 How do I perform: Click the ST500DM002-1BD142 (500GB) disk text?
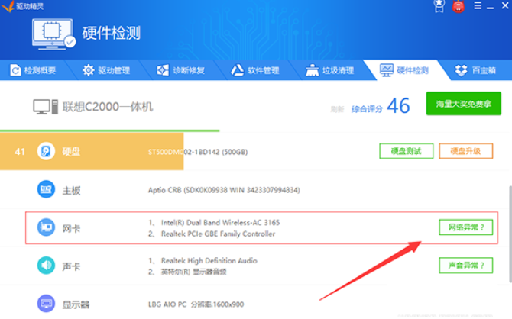(x=198, y=152)
